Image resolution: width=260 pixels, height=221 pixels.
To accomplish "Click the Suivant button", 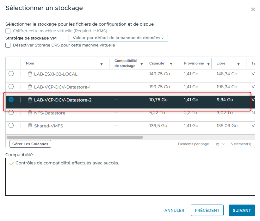I will point(242,210).
